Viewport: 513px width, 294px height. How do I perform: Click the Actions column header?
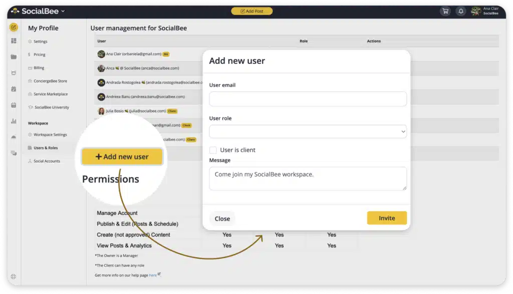click(374, 41)
